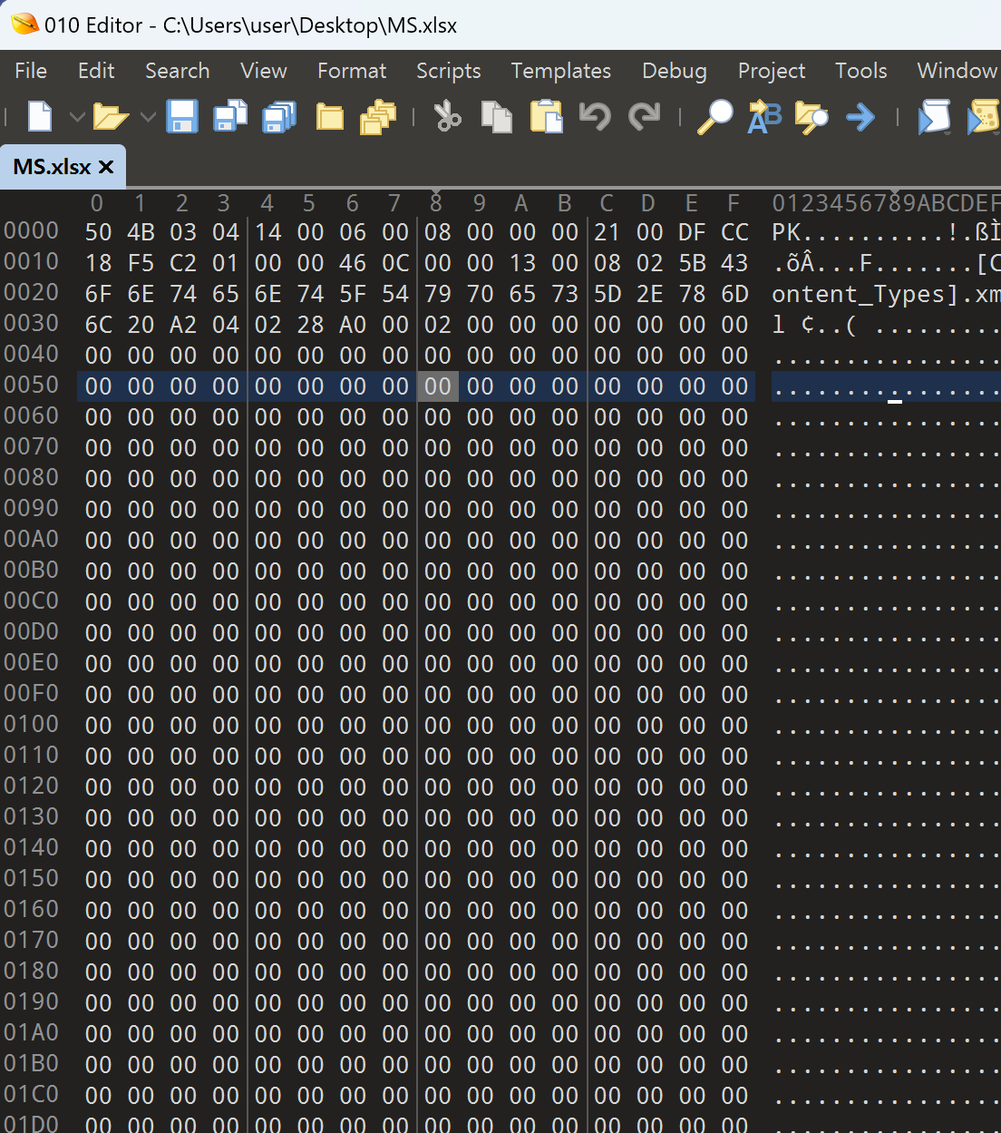1001x1133 pixels.
Task: Click the ASCII ruler header 0123456789ABCDEF
Action: coord(886,203)
